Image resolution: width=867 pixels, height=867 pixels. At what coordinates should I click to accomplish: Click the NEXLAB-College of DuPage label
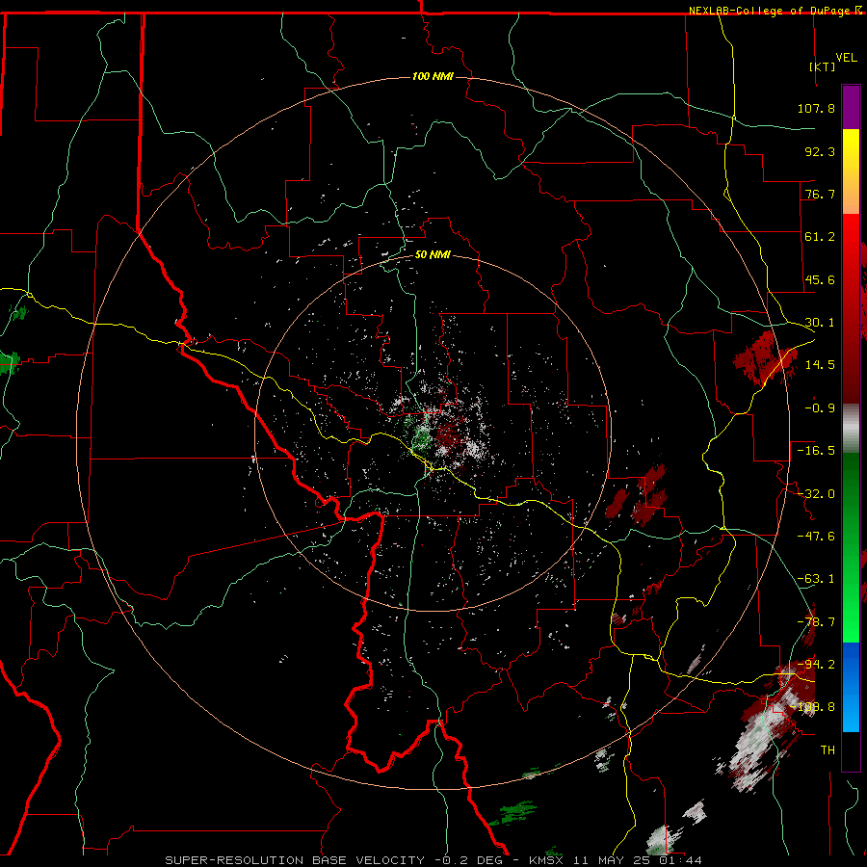tap(769, 11)
